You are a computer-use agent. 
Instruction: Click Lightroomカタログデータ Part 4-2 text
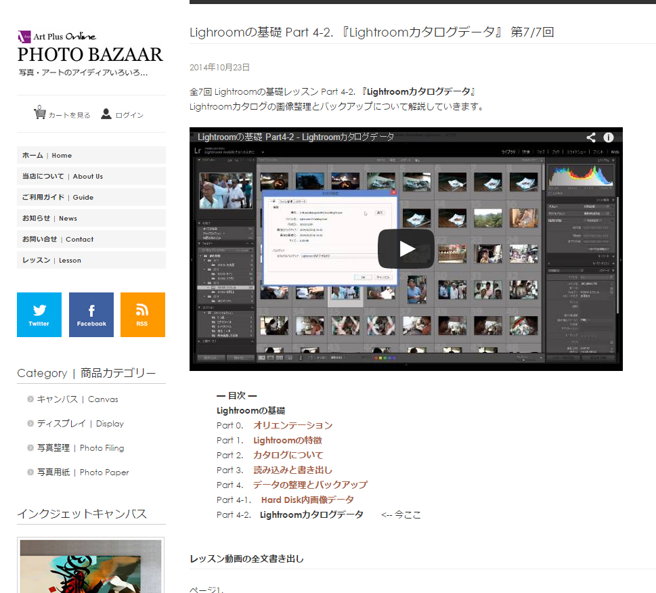311,514
